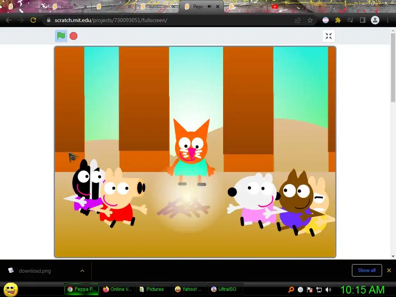Click the red stop sign button
This screenshot has width=396, height=297.
click(73, 36)
